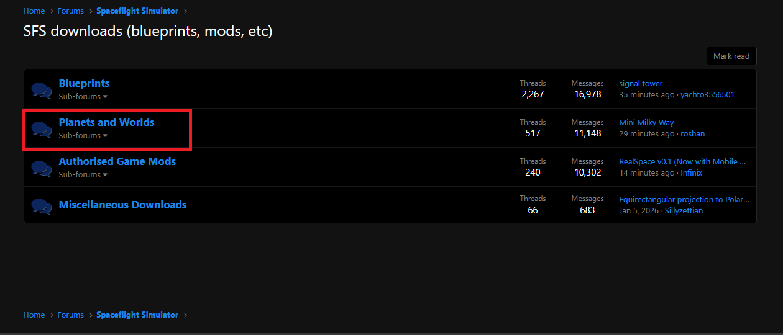Visit user yachto3556501's profile
Screen dimensions: 783x335
pyautogui.click(x=707, y=95)
